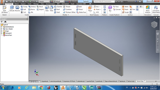Pick the Thread tool
160x90 pixels.
pyautogui.click(x=67, y=7)
